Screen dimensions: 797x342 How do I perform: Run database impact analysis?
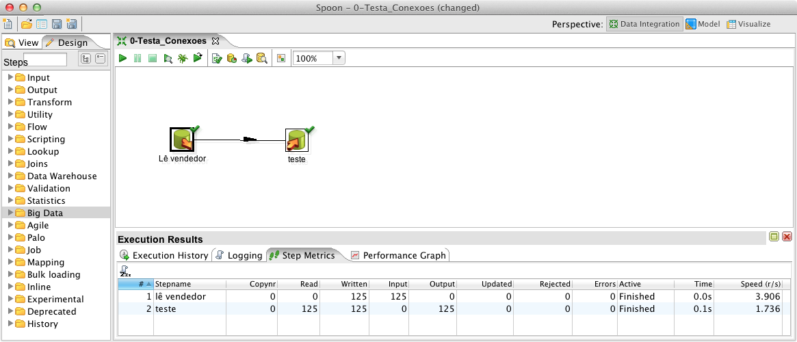click(x=232, y=58)
